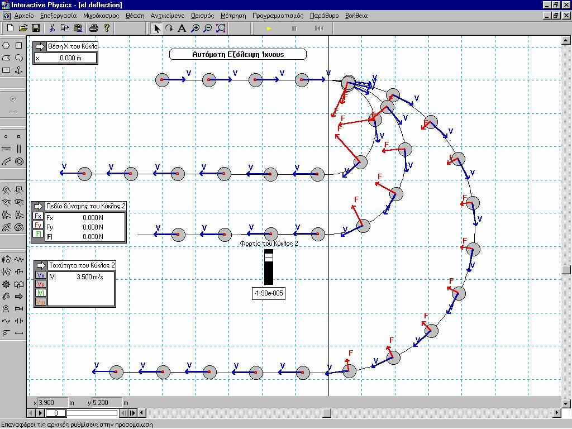Open the Αρχείο menu
Screen dimensions: 572x429
(x=24, y=16)
